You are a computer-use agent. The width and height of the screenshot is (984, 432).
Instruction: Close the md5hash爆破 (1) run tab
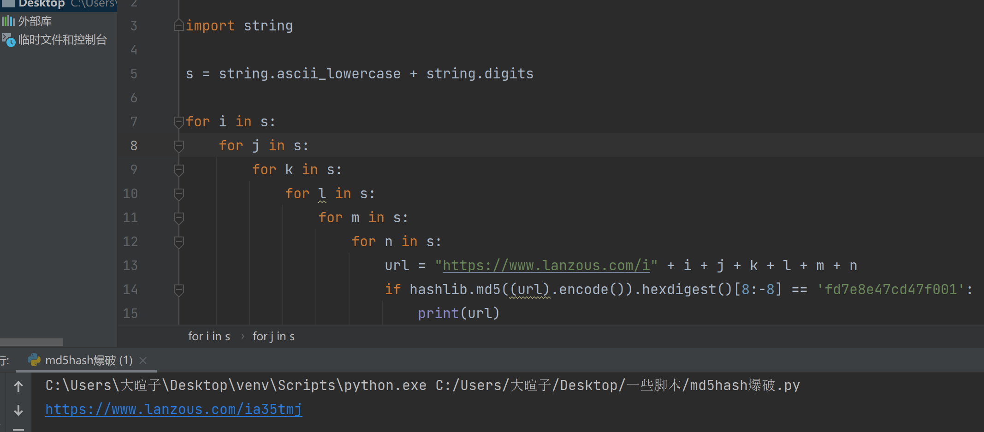143,361
